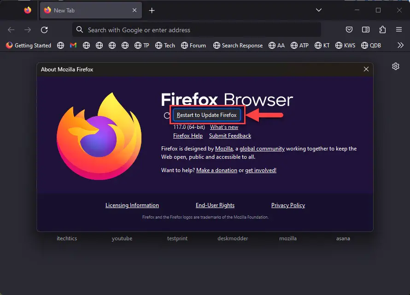Viewport: 410px width, 295px height.
Task: Close the New Tab tab
Action: (x=135, y=10)
